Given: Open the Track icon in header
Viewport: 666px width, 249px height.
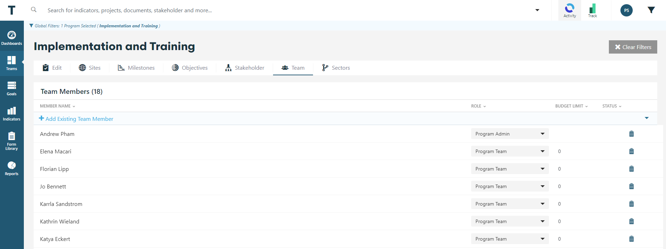Looking at the screenshot, I should (x=592, y=10).
